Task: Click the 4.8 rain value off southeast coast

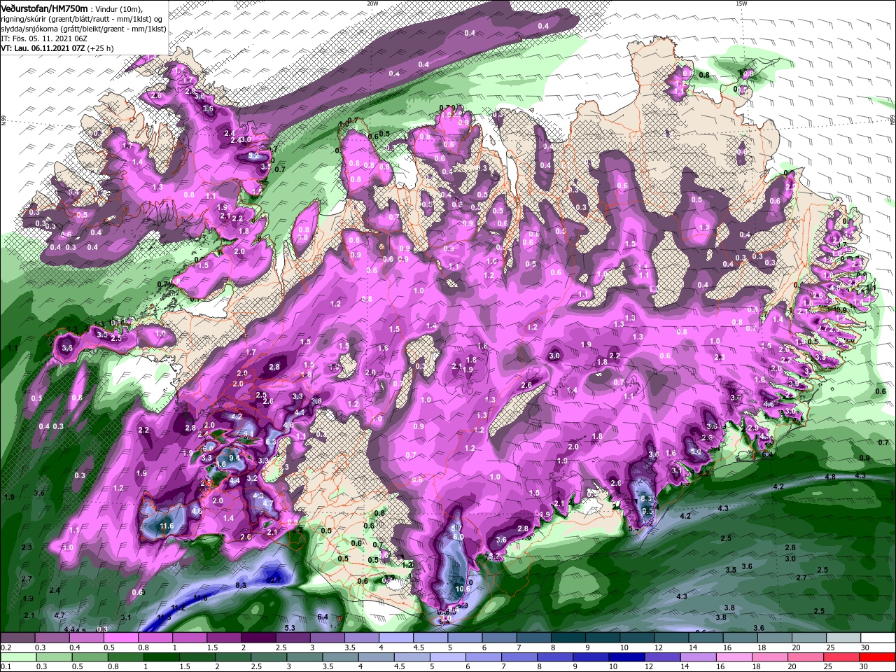Action: tap(830, 477)
